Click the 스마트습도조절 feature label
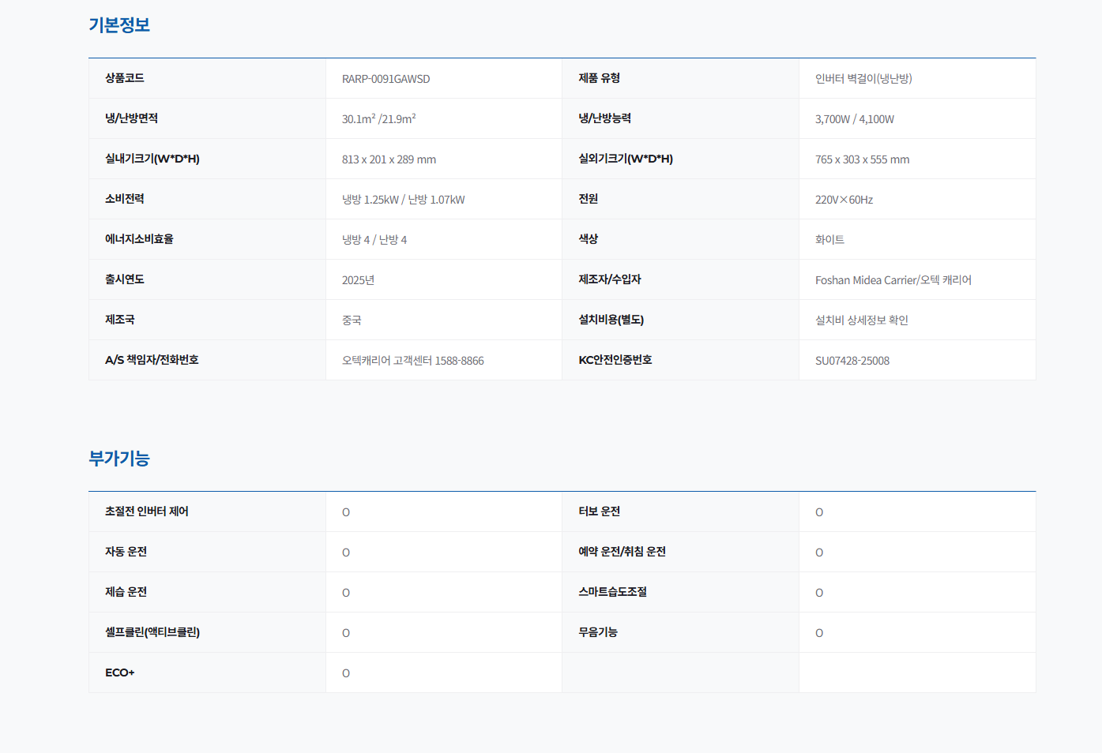The height and width of the screenshot is (753, 1102). coord(612,592)
